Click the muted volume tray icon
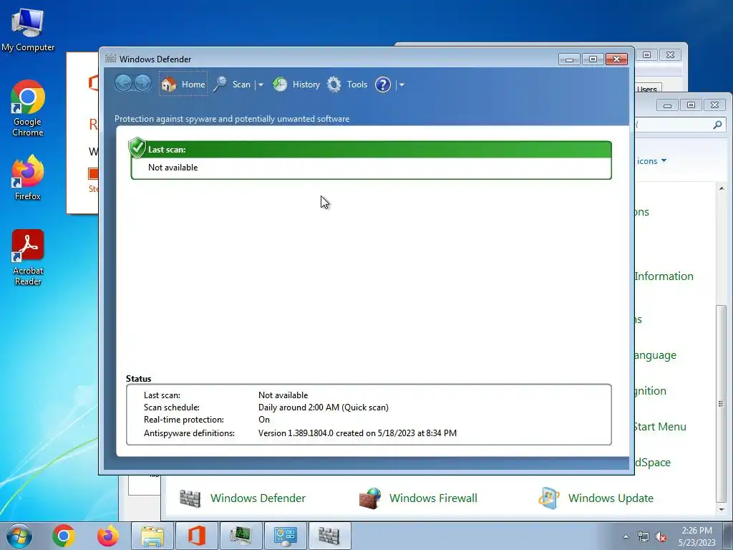Screen dimensions: 733x550 pyautogui.click(x=661, y=536)
